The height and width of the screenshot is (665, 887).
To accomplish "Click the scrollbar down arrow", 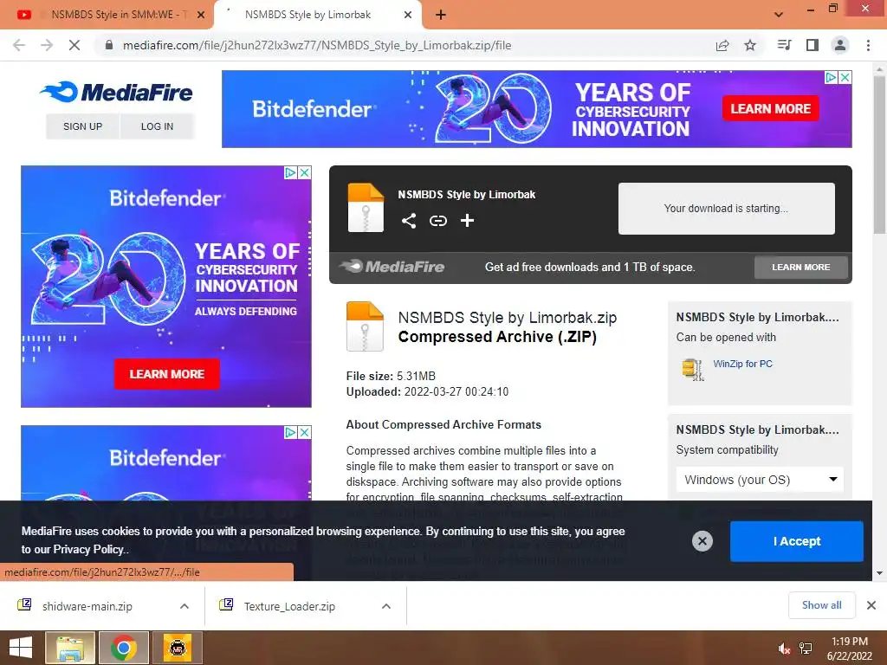I will click(880, 573).
